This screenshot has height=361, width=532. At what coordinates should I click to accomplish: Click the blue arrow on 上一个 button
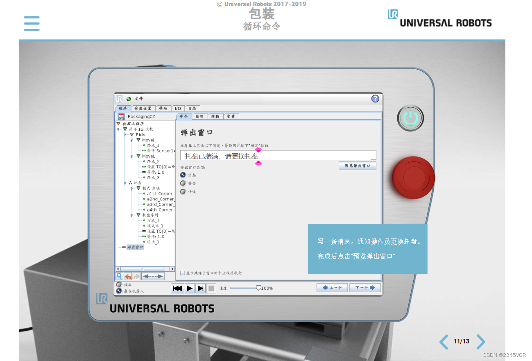coord(325,288)
